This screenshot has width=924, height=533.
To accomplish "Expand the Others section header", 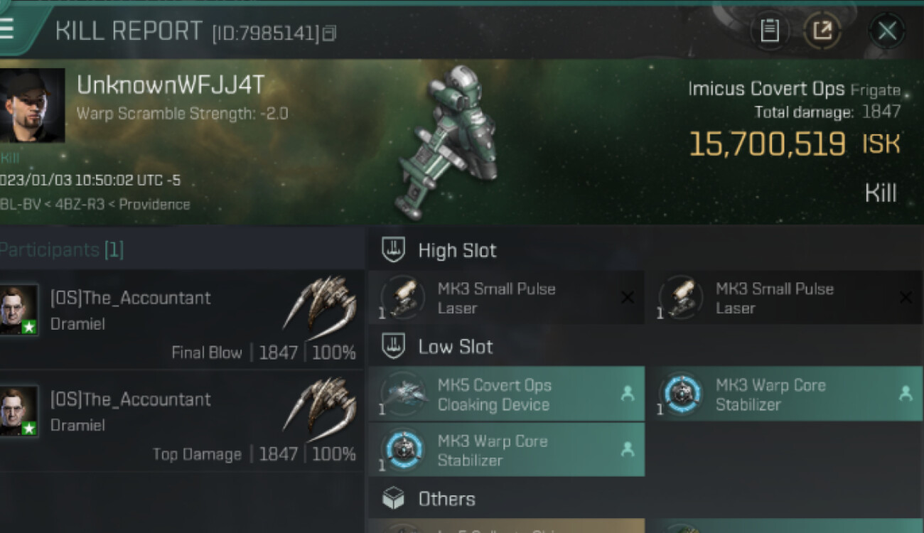I will point(446,499).
